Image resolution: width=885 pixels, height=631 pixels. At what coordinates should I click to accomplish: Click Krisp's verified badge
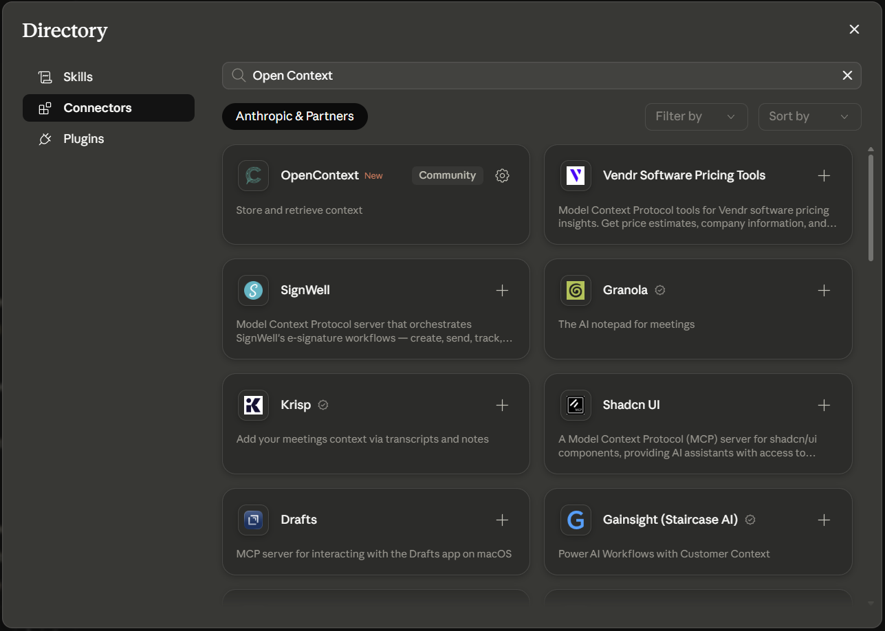(323, 405)
